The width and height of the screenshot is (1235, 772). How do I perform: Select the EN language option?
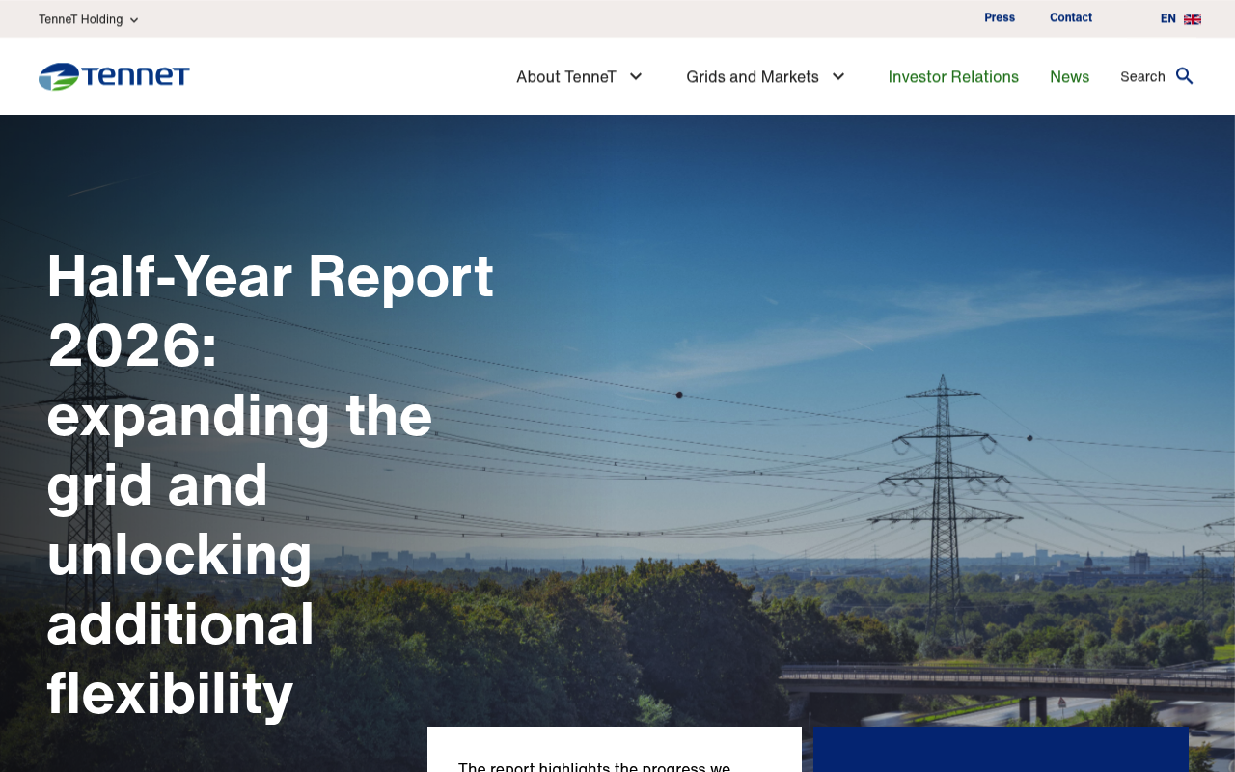coord(1168,18)
